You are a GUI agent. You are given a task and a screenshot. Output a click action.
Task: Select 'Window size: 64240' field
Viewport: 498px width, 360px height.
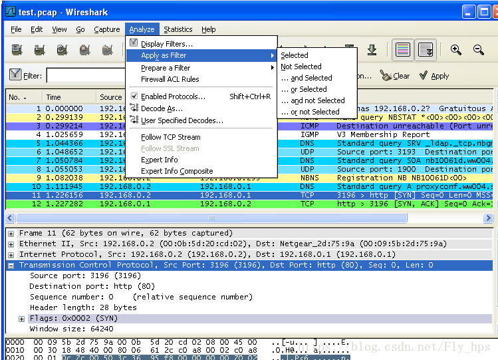pyautogui.click(x=71, y=329)
